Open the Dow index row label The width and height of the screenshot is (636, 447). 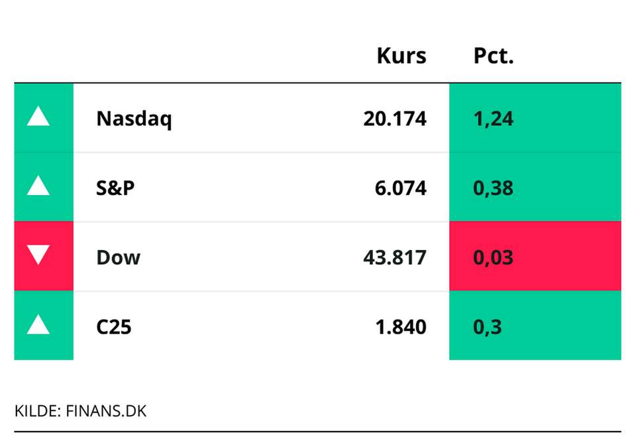pos(119,257)
